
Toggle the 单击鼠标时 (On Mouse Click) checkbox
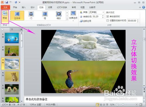(107, 16)
